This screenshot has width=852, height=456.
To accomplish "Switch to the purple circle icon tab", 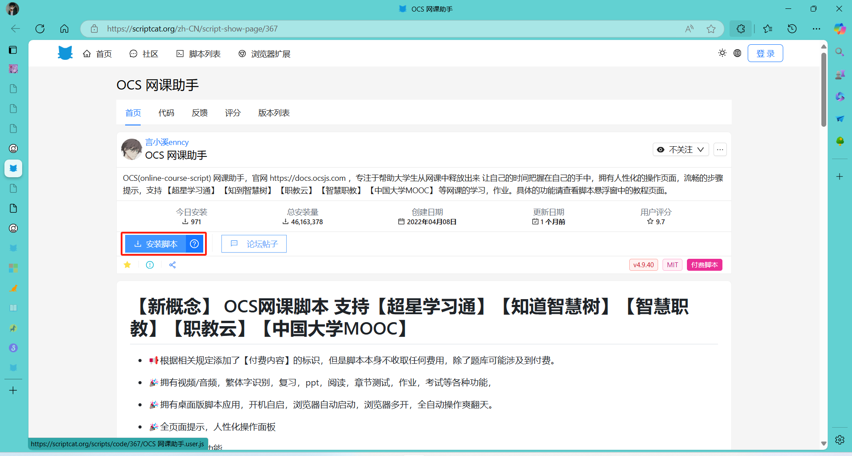I will 13,348.
